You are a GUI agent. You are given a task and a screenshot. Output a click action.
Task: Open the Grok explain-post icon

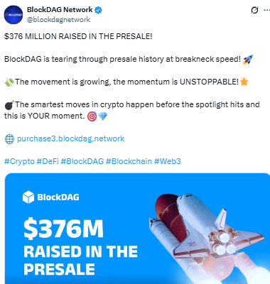pyautogui.click(x=254, y=10)
